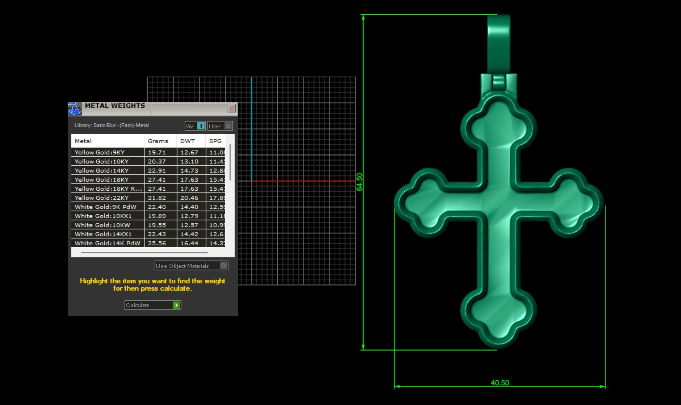Toggle the User library switch
The width and height of the screenshot is (681, 405).
coord(220,126)
